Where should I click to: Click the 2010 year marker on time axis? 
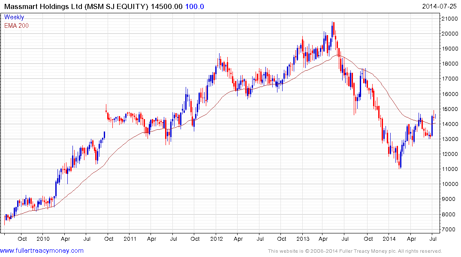click(x=43, y=239)
